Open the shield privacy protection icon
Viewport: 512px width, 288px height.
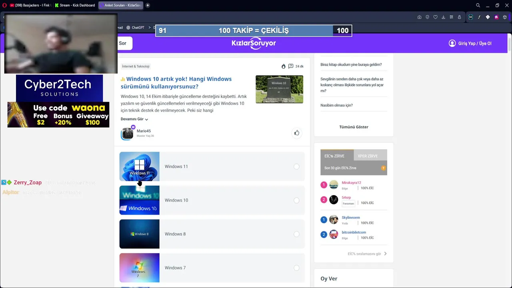427,17
